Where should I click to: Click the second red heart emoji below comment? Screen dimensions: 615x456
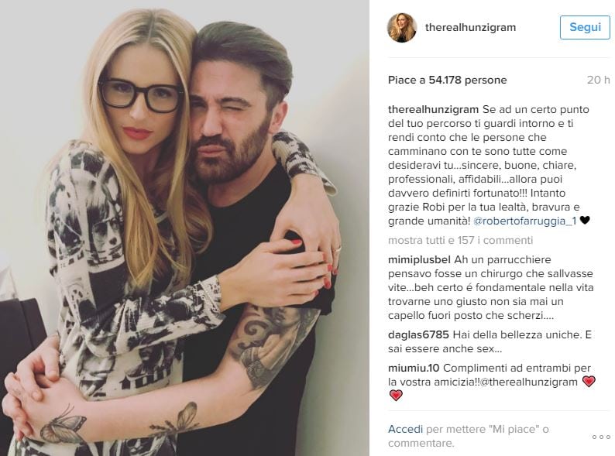tap(396, 396)
